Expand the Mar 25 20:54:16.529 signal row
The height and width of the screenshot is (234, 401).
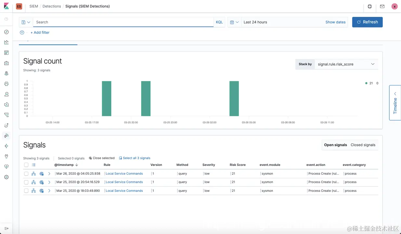(x=49, y=182)
